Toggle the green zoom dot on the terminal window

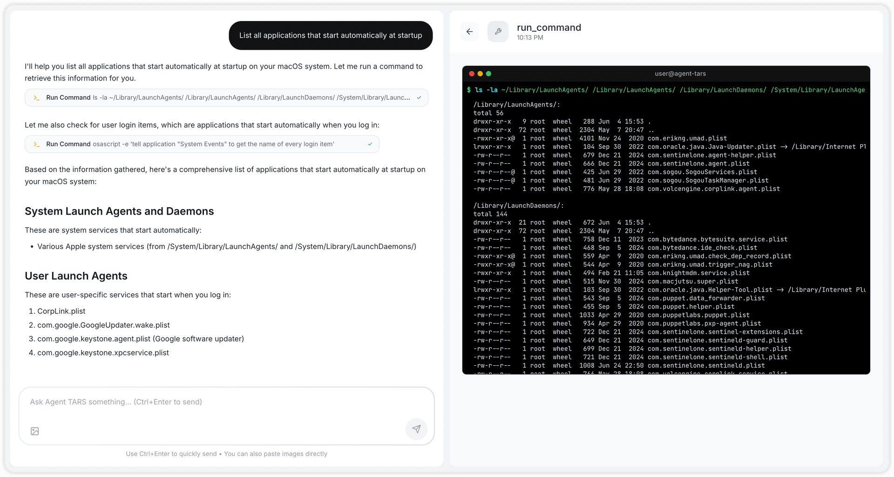click(489, 74)
